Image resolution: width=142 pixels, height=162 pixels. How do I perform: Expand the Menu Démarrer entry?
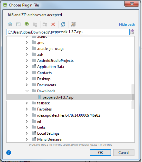[27, 139]
